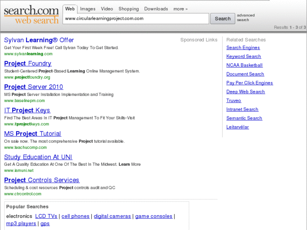
Task: Visit www.baselinepm.com URL
Action: click(24, 100)
